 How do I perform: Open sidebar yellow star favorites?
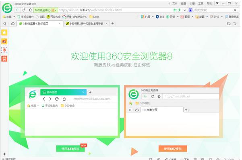tap(4, 32)
